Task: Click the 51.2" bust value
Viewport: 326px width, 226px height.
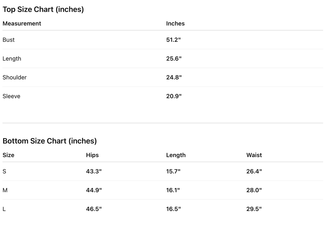Action: coord(174,40)
